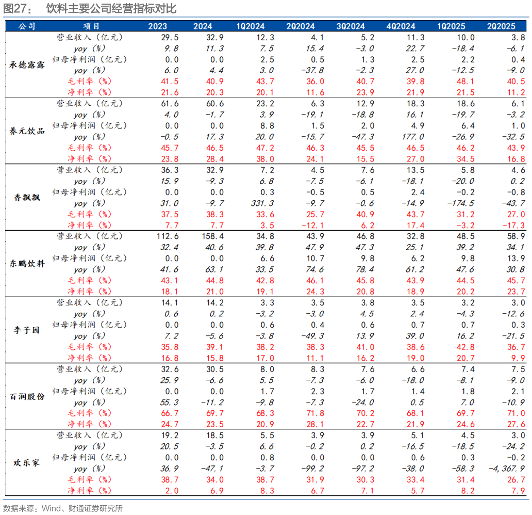Click the -4,367.9 value cell

pos(504,469)
